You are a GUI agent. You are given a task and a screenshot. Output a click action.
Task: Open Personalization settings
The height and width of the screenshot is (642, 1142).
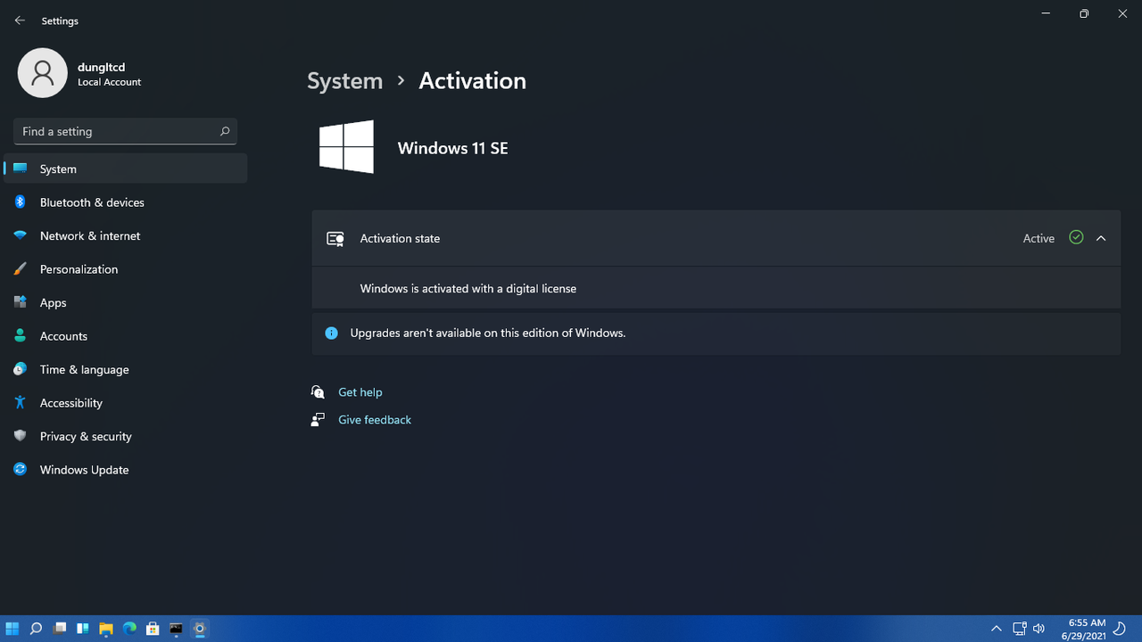[126, 269]
